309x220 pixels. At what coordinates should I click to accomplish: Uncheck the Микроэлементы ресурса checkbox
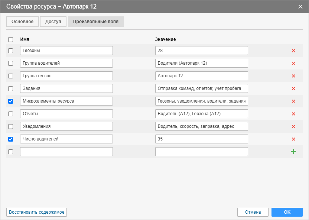pyautogui.click(x=10, y=101)
